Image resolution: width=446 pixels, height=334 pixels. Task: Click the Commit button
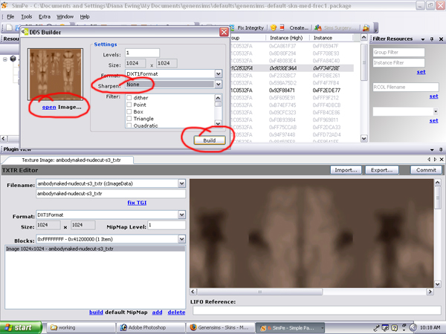point(426,170)
